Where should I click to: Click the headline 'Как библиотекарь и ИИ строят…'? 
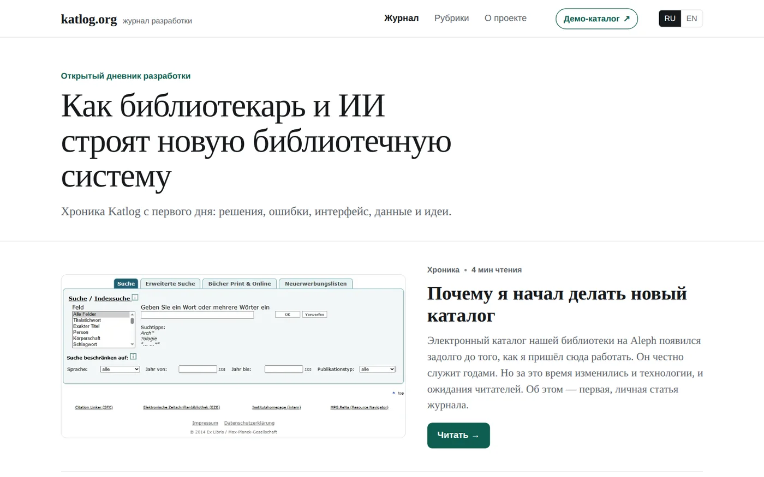click(x=256, y=141)
